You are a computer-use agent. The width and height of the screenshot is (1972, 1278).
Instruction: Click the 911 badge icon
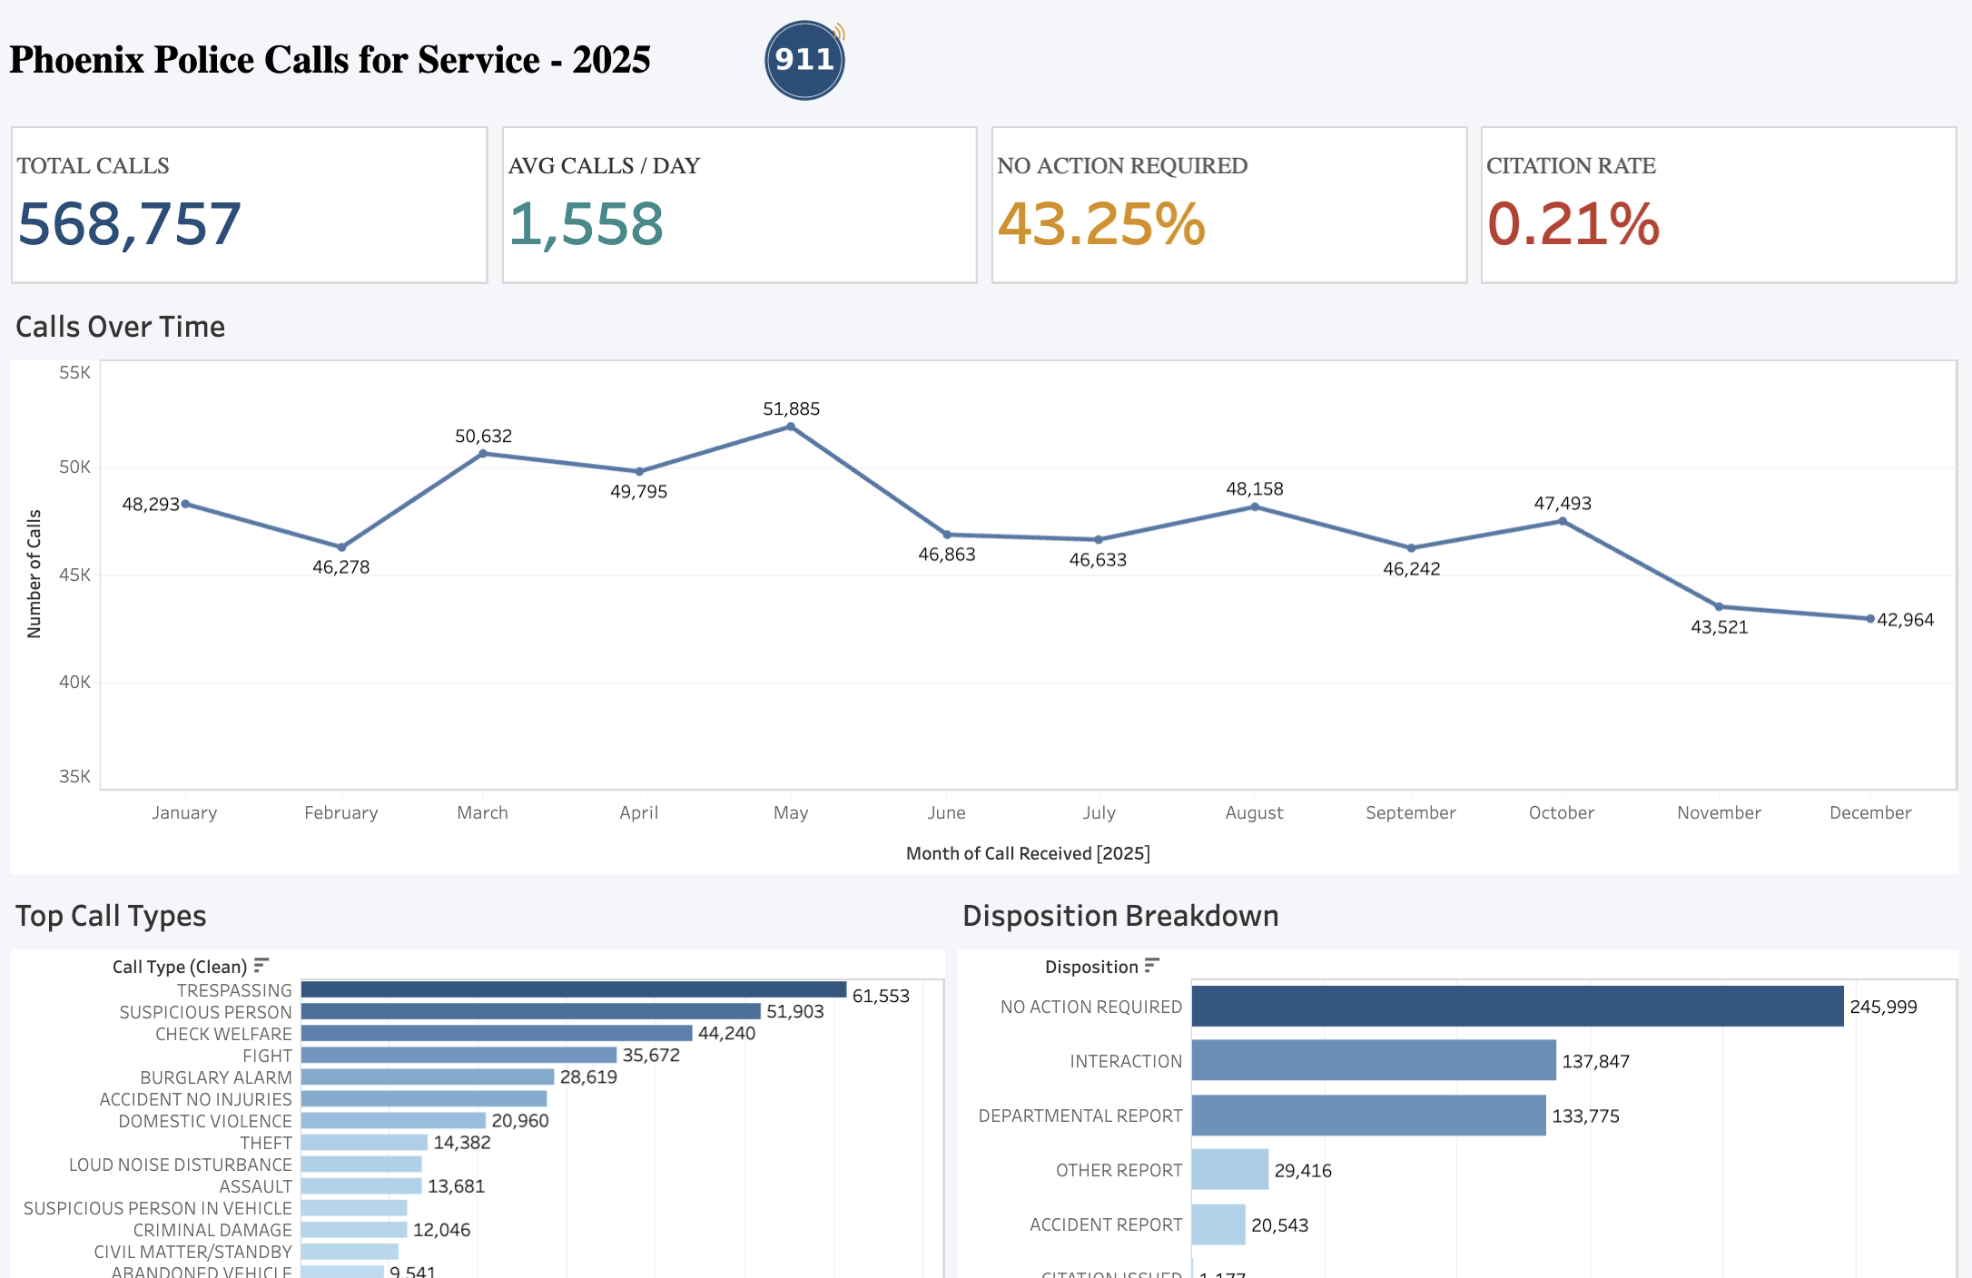click(x=805, y=60)
